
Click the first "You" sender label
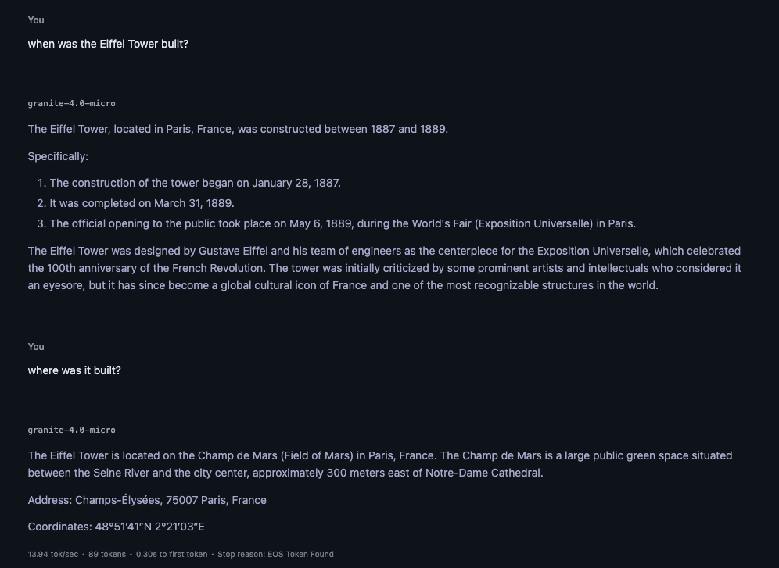tap(36, 20)
